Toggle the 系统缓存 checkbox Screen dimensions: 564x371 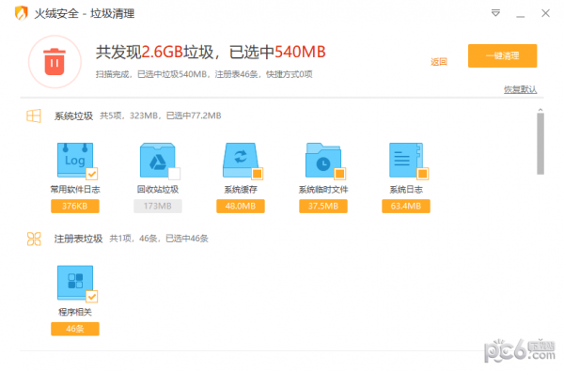pyautogui.click(x=258, y=174)
